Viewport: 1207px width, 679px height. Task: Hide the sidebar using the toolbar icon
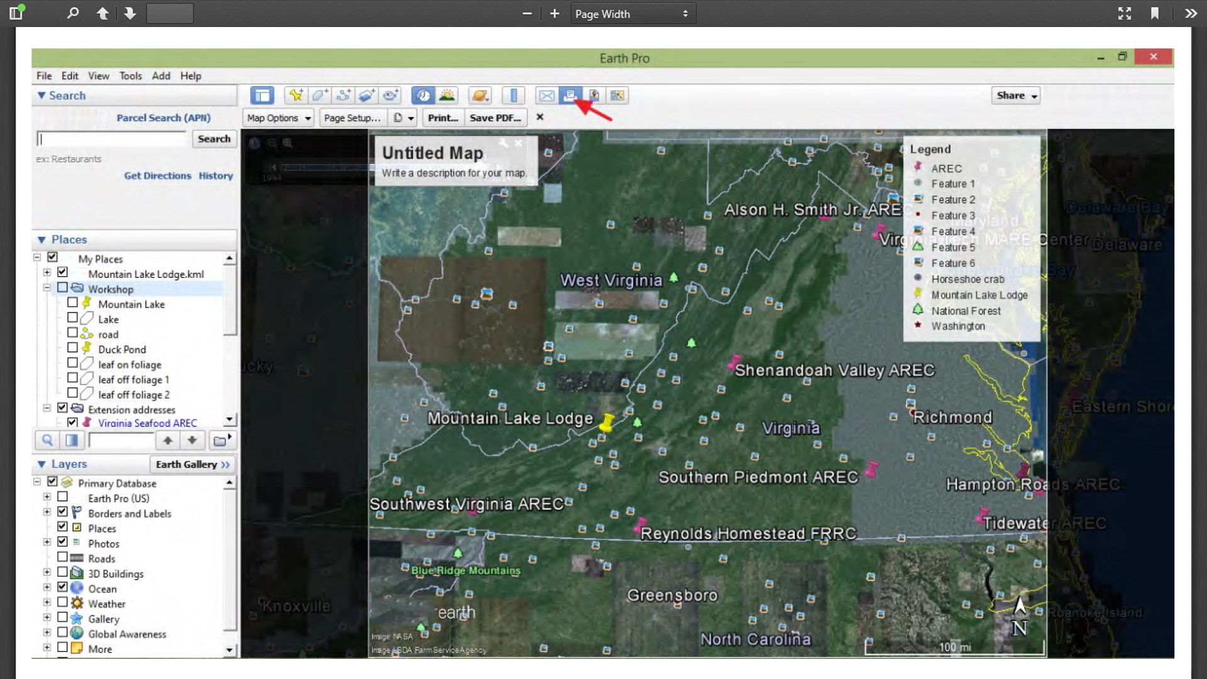click(262, 96)
